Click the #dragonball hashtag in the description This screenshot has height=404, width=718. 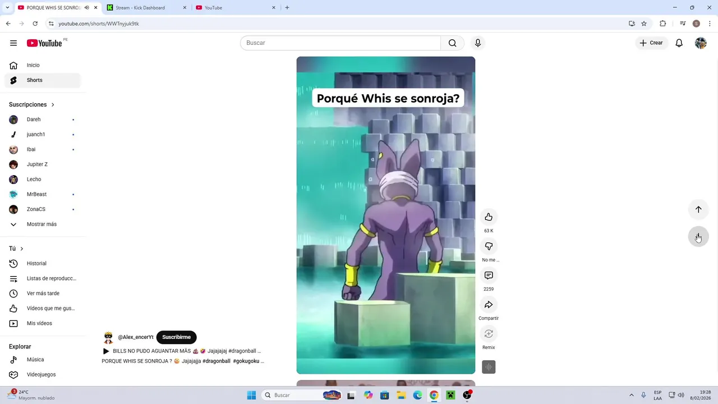pyautogui.click(x=216, y=361)
